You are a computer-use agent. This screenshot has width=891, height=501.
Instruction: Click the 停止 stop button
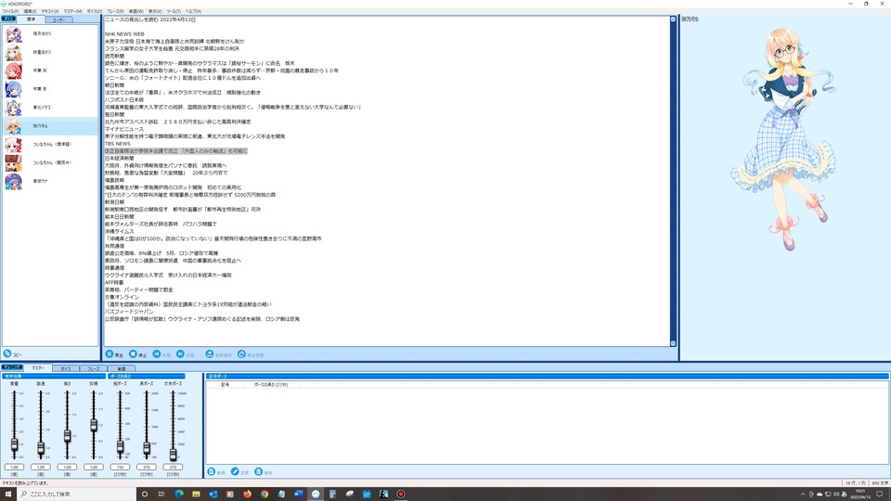pos(138,354)
